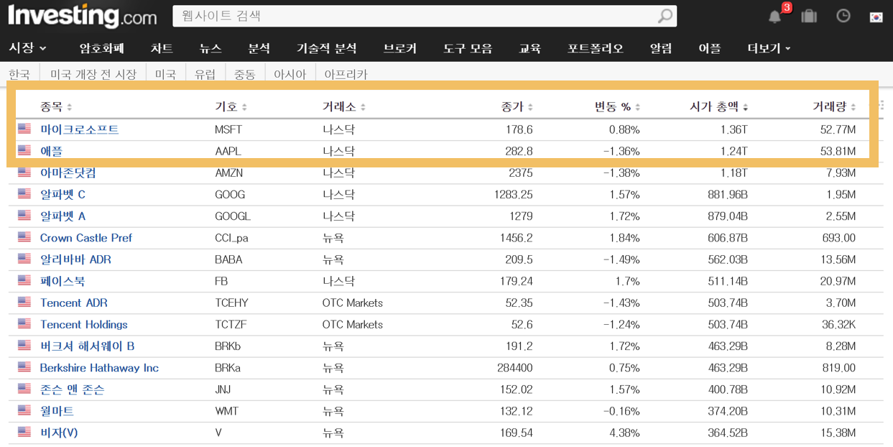This screenshot has width=893, height=447.
Task: Click the US flag beside 알파벳 C
Action: point(24,194)
